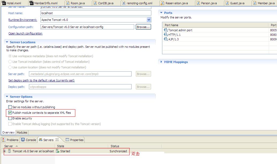Browse for the Configuration path
The width and height of the screenshot is (277, 164).
click(x=143, y=27)
